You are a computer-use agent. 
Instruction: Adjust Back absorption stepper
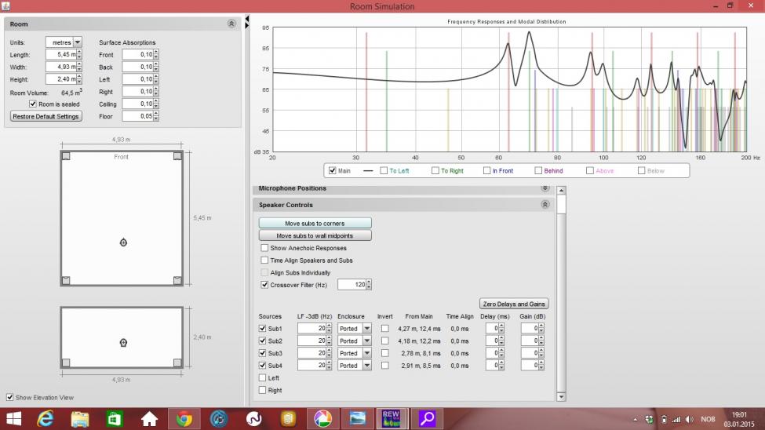pos(156,67)
